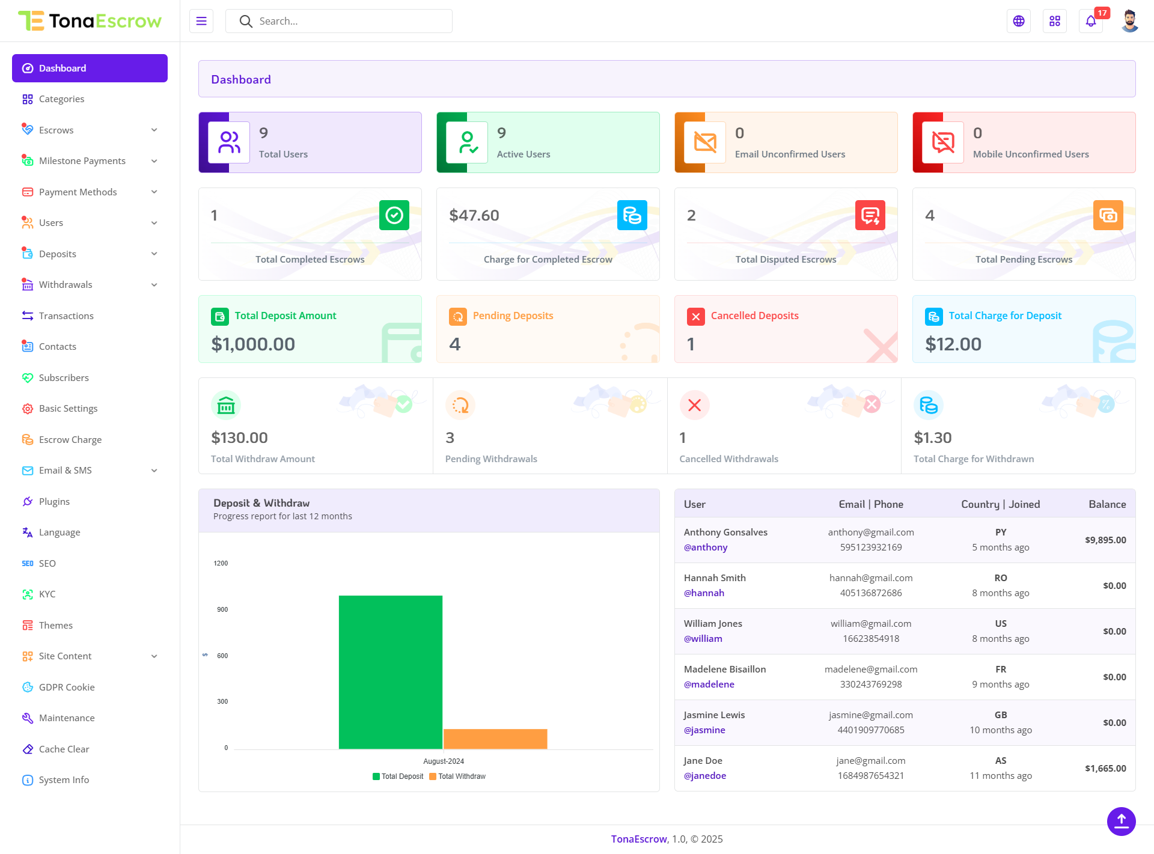Open the notifications bell icon
1154x854 pixels.
(x=1091, y=21)
